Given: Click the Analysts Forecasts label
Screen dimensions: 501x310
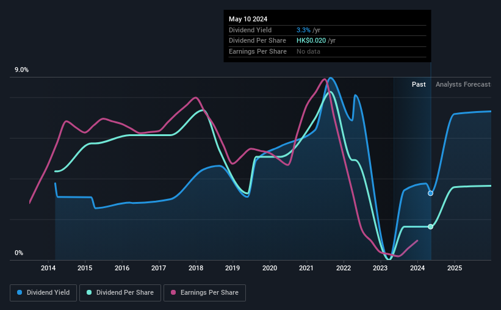Looking at the screenshot, I should tap(463, 84).
